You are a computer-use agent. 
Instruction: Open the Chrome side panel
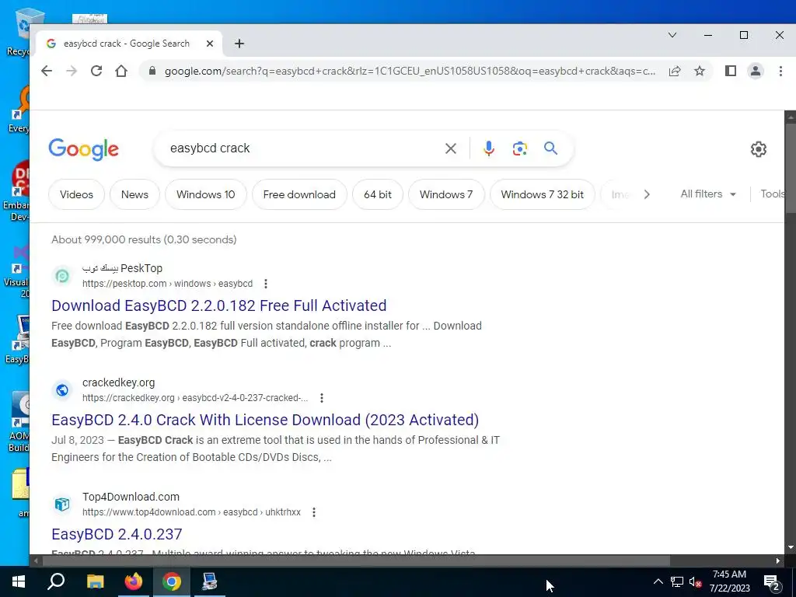[731, 71]
